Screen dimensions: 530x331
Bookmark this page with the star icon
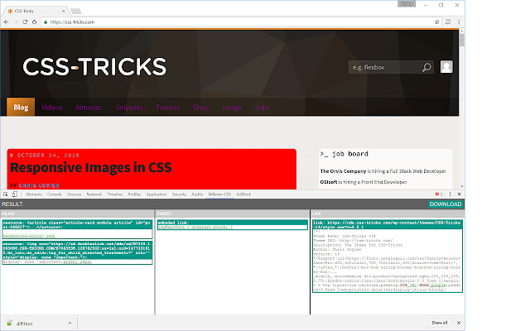coord(436,22)
